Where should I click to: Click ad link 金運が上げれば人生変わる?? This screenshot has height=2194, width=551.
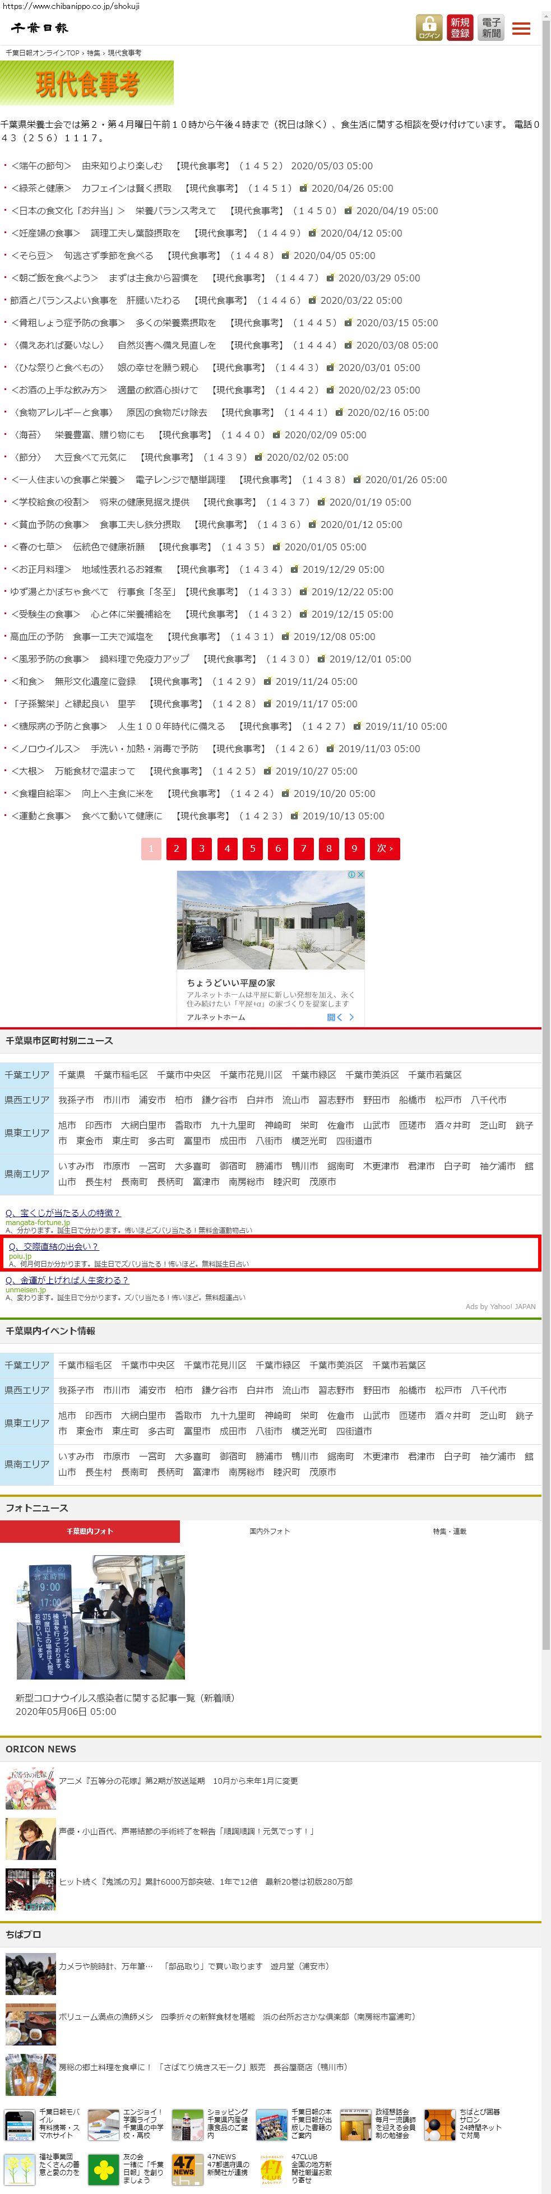click(67, 1280)
